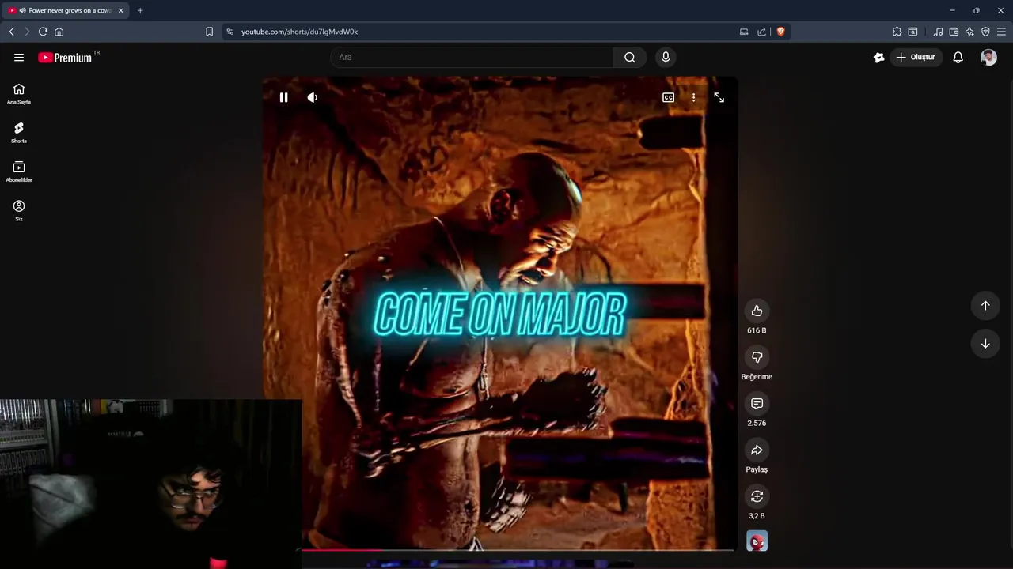Close the YouTube browser tab

(x=120, y=10)
